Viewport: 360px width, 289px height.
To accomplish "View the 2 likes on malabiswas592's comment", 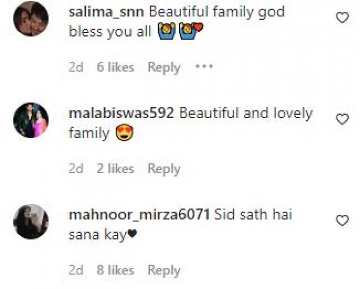I will coord(115,169).
